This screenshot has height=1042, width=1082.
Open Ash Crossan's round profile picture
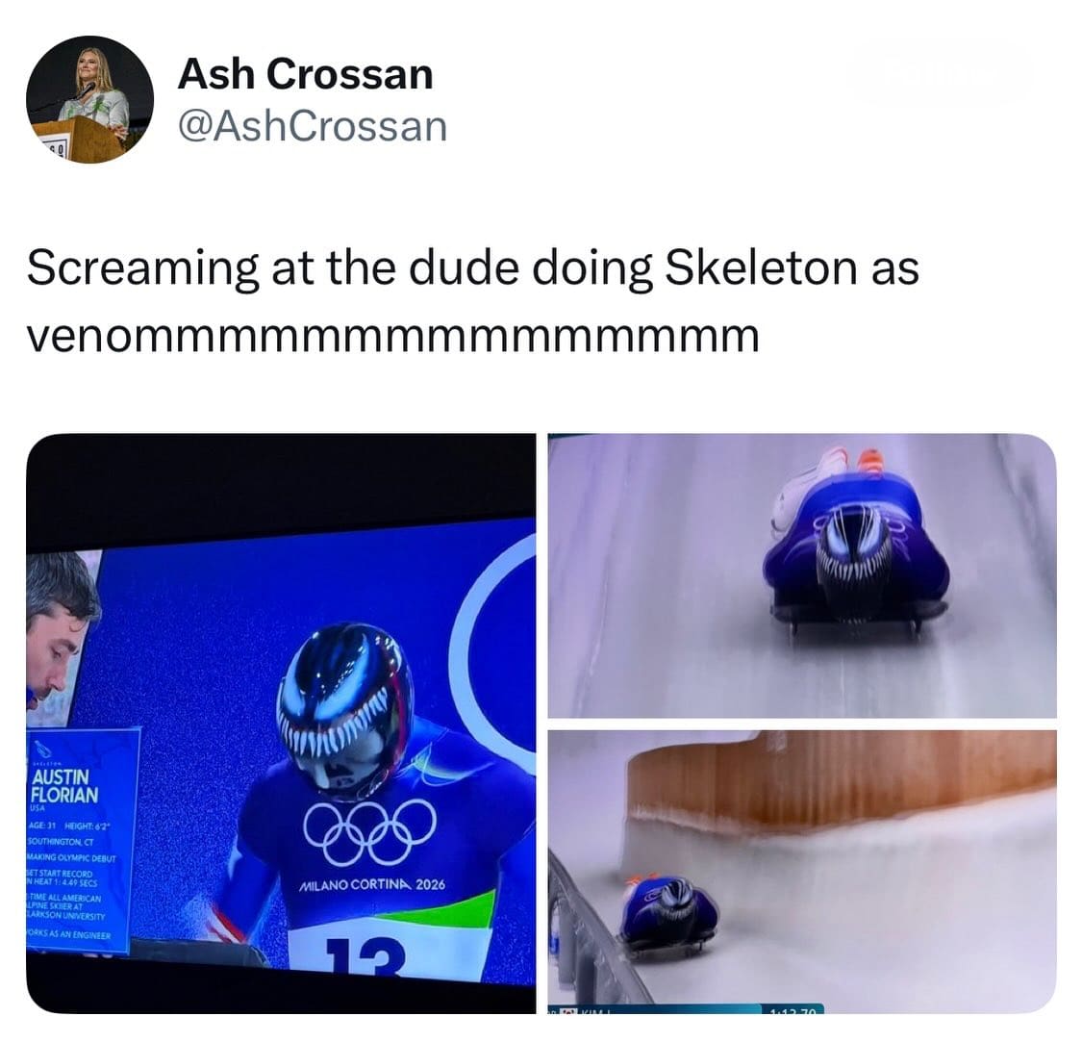89,99
